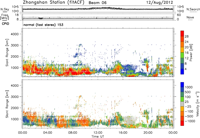Click power panel range tick '4000'
Image resolution: width=200 pixels, height=138 pixels.
[15, 34]
